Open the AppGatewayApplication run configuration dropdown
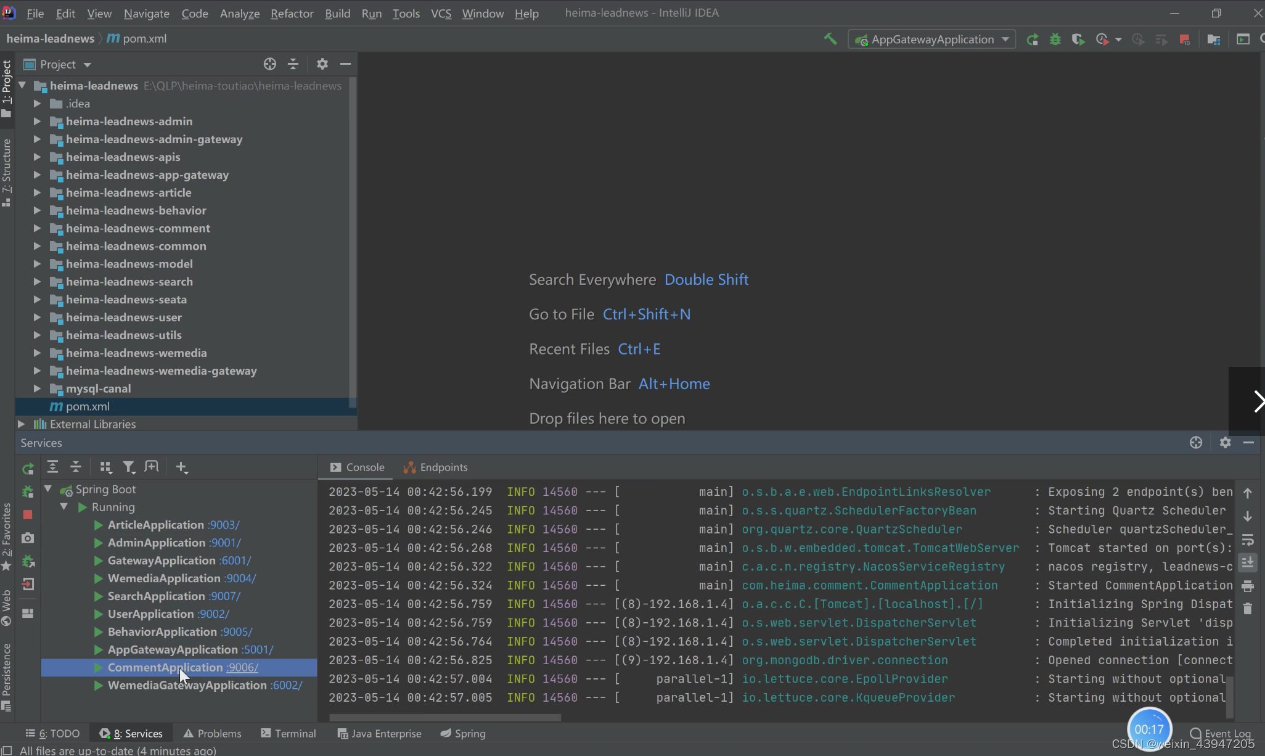This screenshot has width=1265, height=756. [1005, 39]
